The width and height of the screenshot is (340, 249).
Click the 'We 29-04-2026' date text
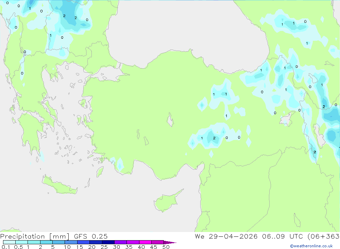[x=226, y=236]
